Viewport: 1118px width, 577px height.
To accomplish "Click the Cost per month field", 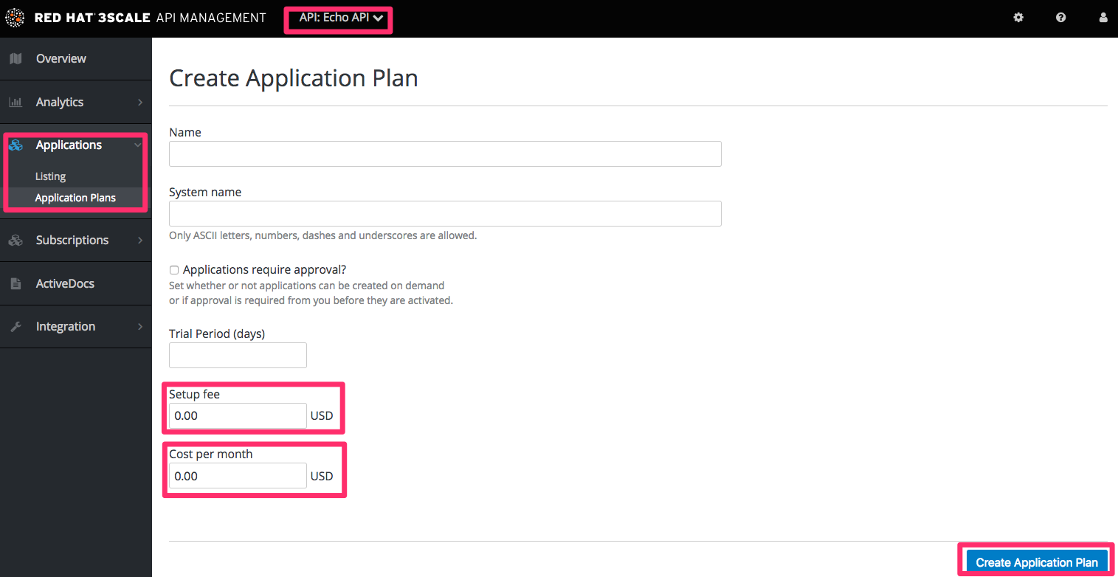I will point(238,476).
